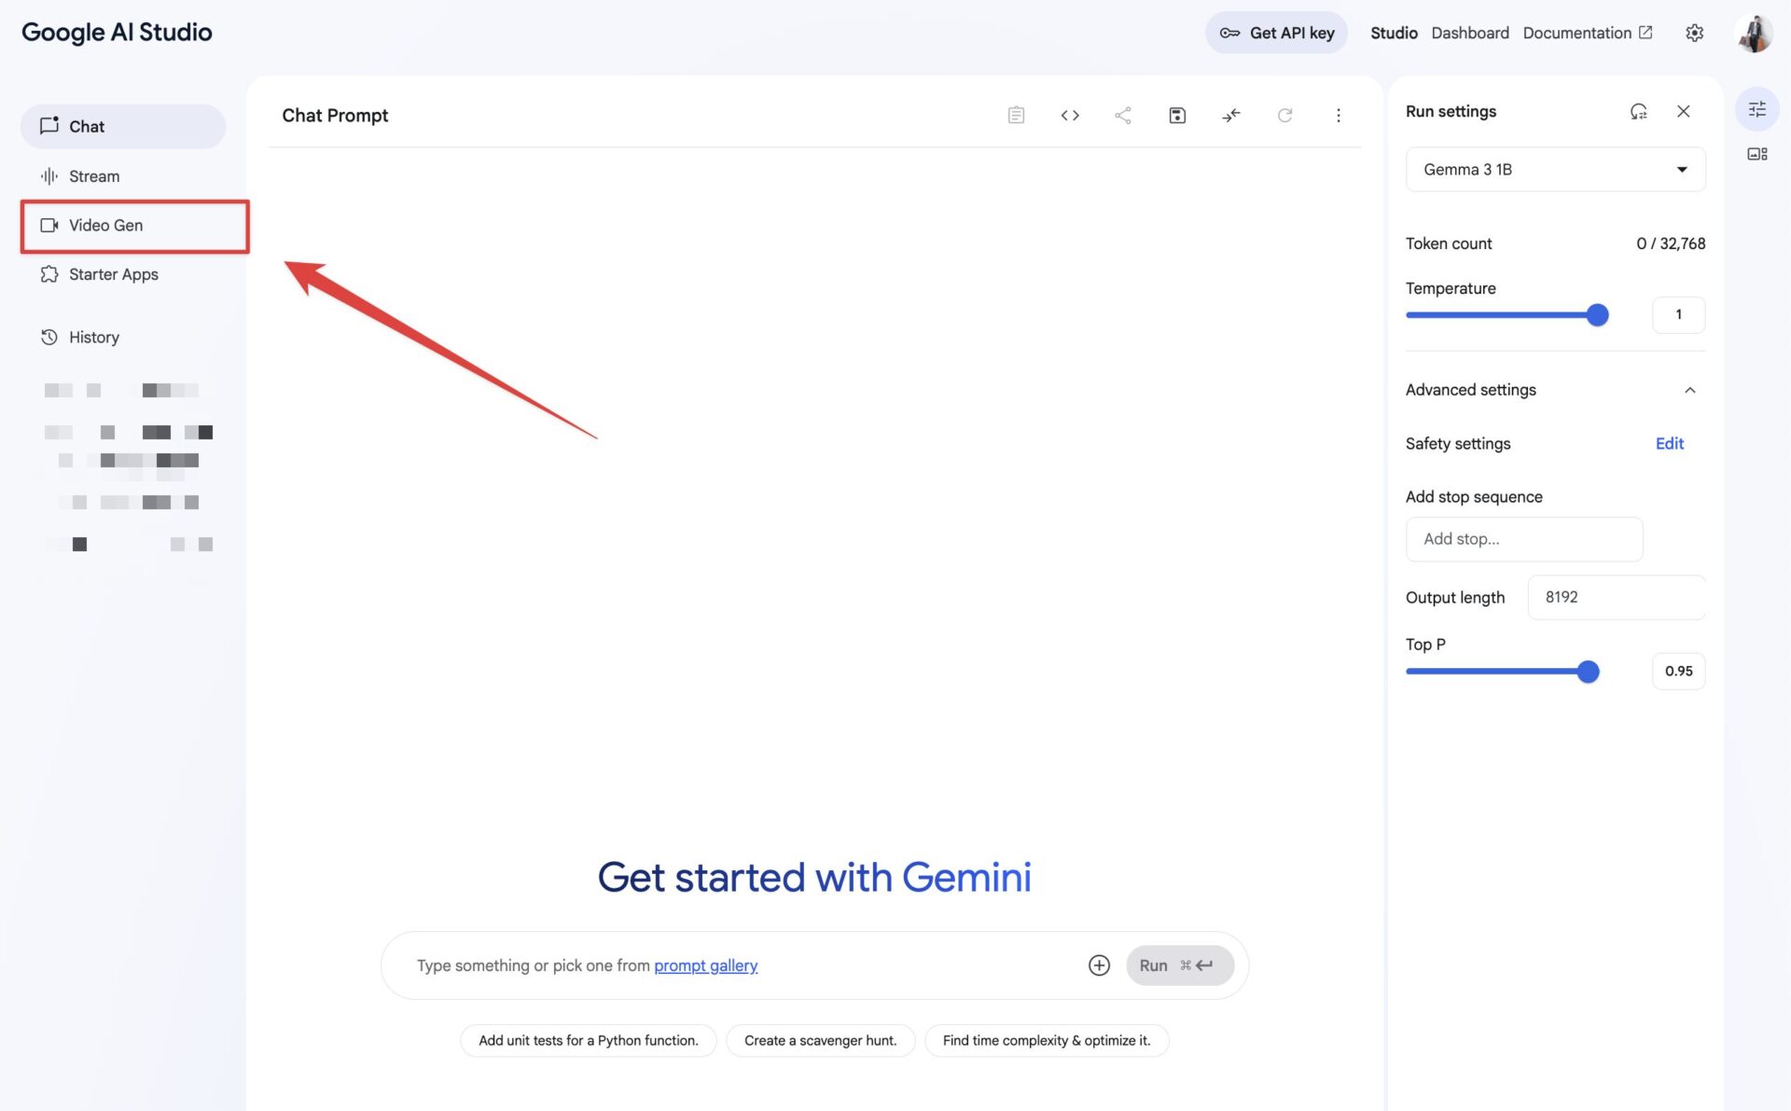Screen dimensions: 1791x1111
Task: Click the Token count value 0 / 32,768
Action: tap(1670, 243)
